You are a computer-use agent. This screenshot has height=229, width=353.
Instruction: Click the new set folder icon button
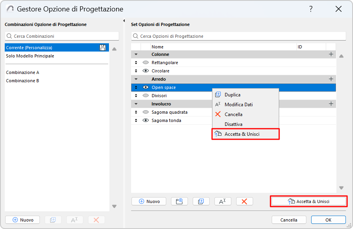point(179,201)
